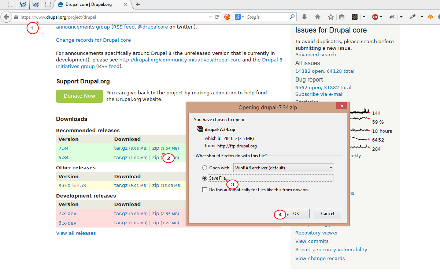This screenshot has height=278, width=440.
Task: Click the orange fox extension icon
Action: [x=431, y=17]
